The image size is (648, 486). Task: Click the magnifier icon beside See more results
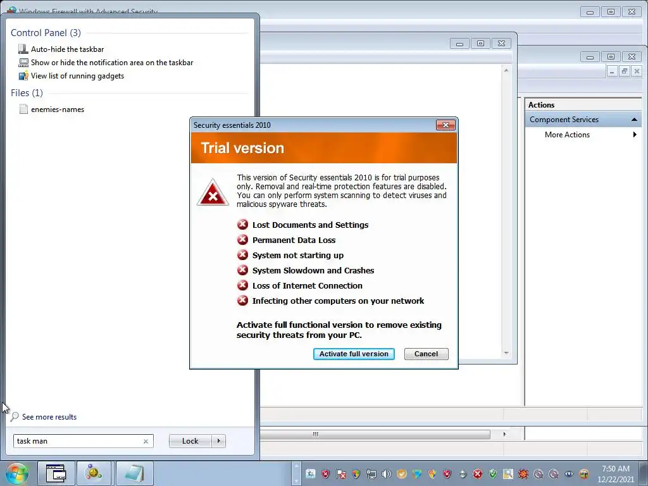click(15, 416)
